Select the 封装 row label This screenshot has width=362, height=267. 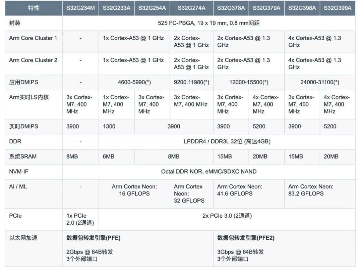14,23
